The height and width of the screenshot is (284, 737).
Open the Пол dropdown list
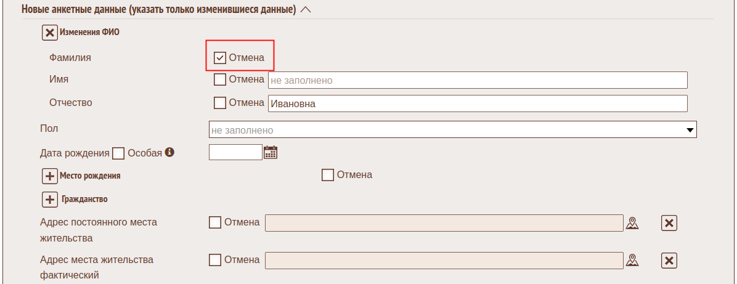tap(453, 130)
